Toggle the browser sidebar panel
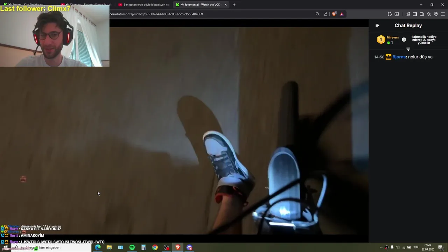 point(415,14)
